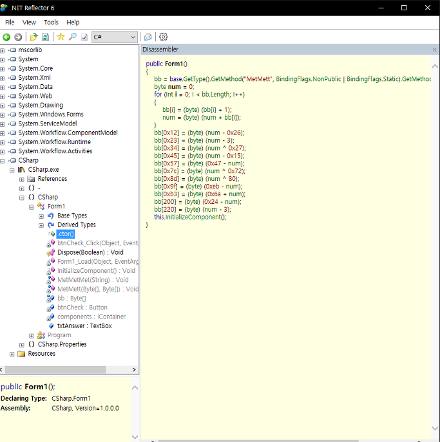Open Search with the magnifier icon
The image size is (440, 442).
pos(73,37)
